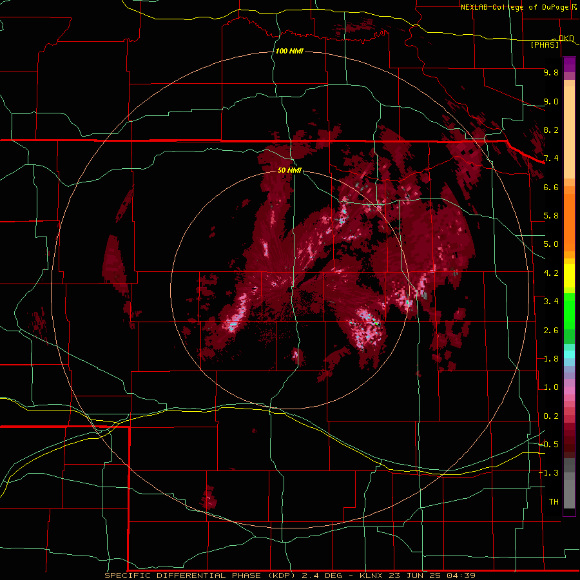Click the TH threshold legend label

[554, 502]
